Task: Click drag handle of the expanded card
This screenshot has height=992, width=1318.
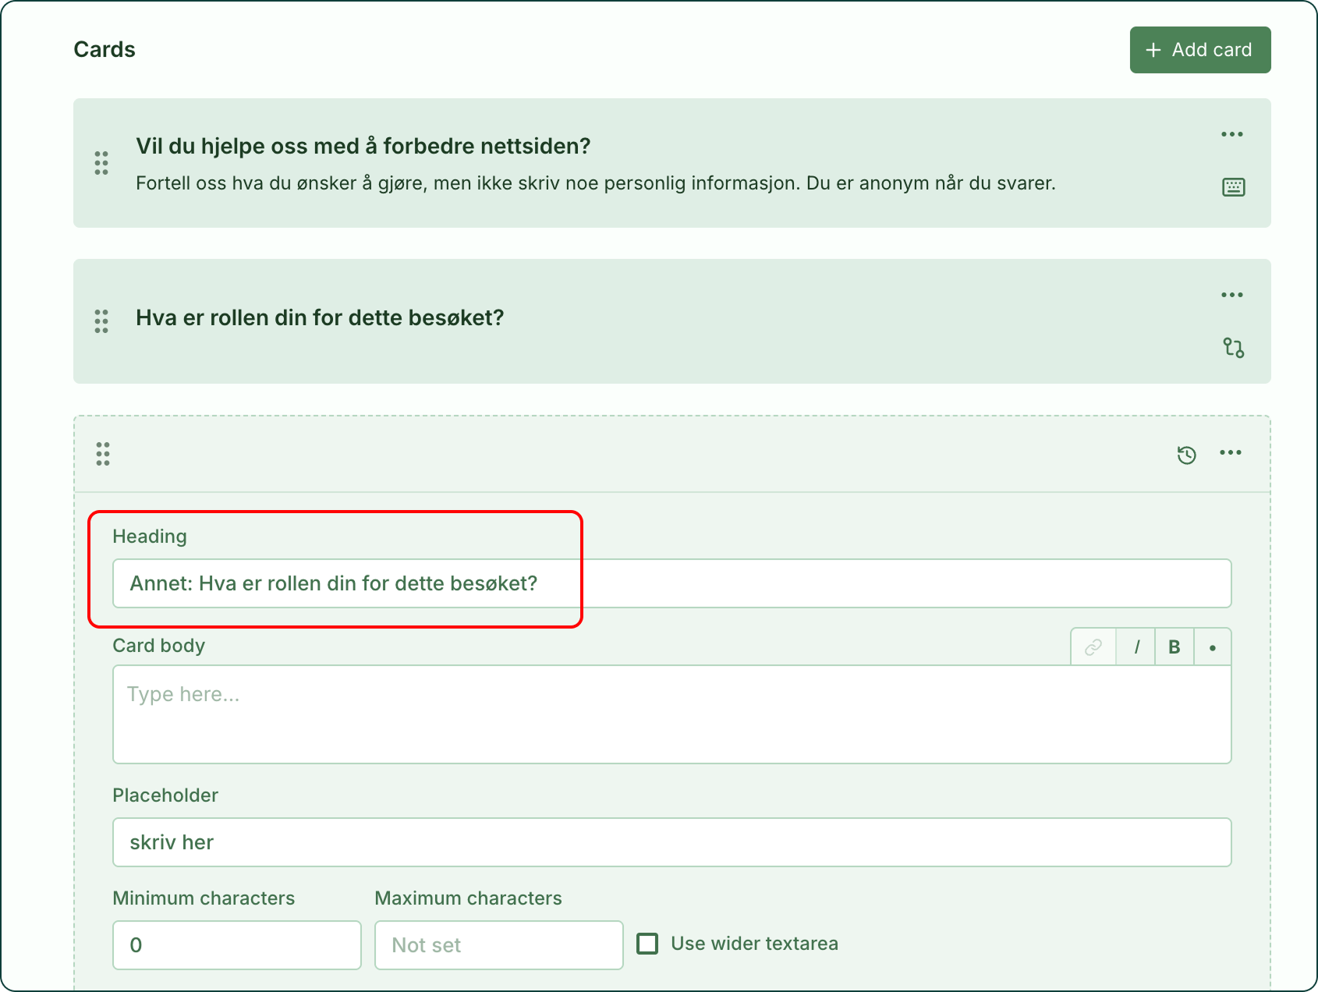Action: pos(103,454)
